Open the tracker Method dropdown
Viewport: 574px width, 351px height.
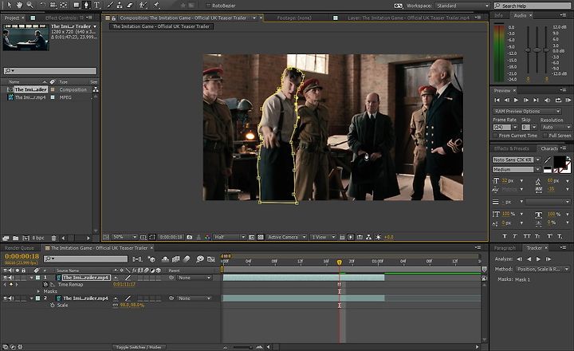coord(543,269)
